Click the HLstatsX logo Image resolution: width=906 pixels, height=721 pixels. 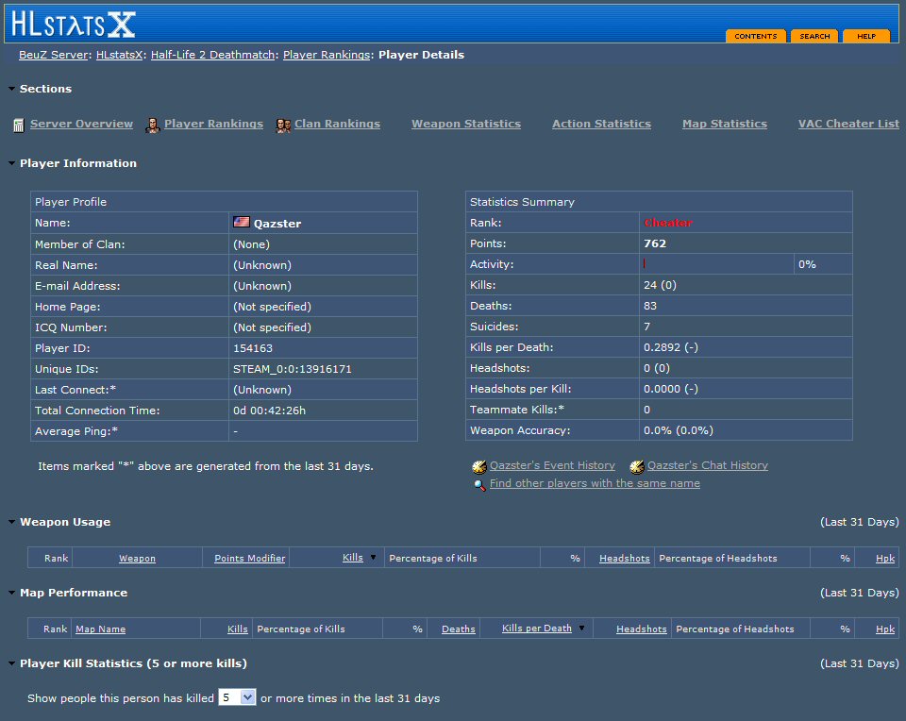click(74, 25)
